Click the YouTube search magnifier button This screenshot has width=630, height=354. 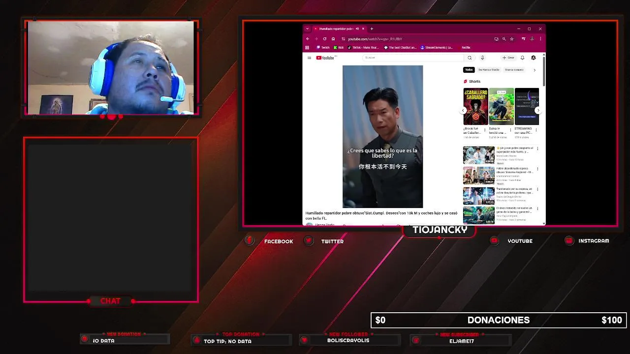pos(470,58)
